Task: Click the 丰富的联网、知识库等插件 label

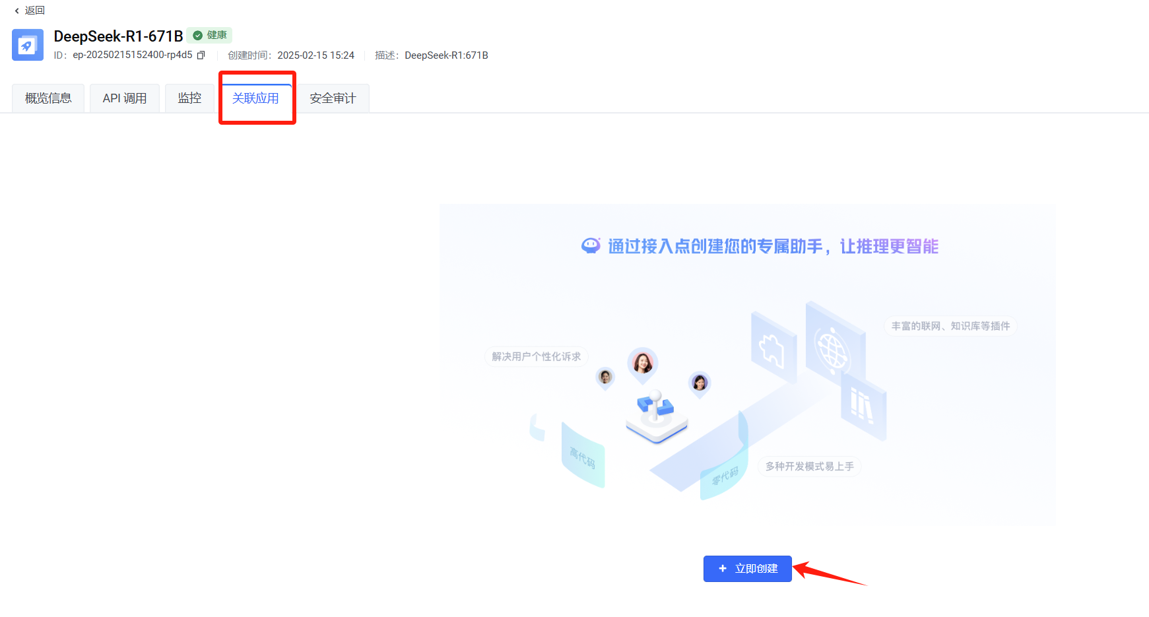Action: pyautogui.click(x=950, y=326)
